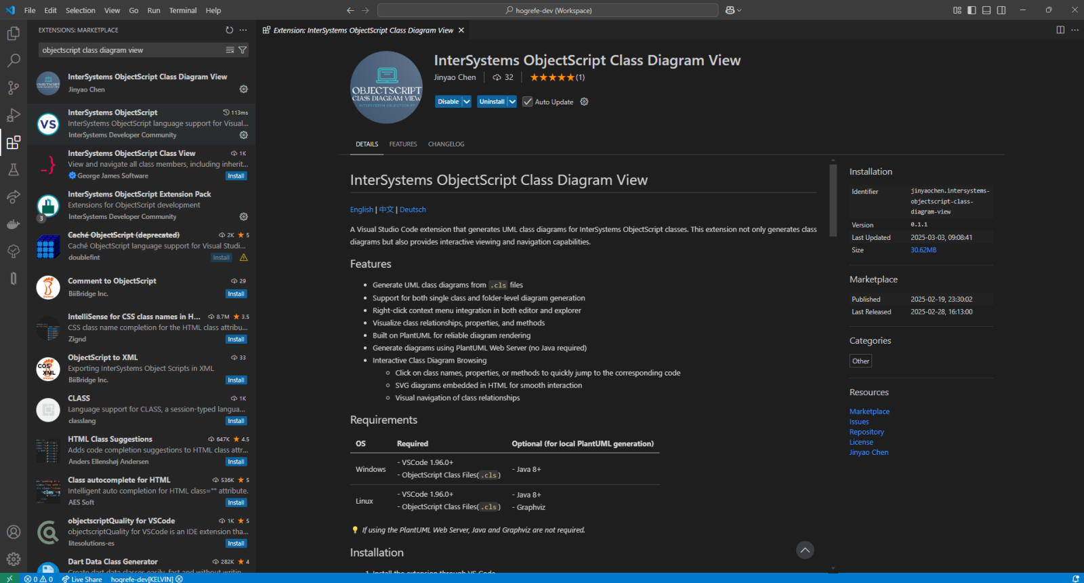The width and height of the screenshot is (1084, 583).
Task: Click the filter extensions funnel icon
Action: pos(243,50)
